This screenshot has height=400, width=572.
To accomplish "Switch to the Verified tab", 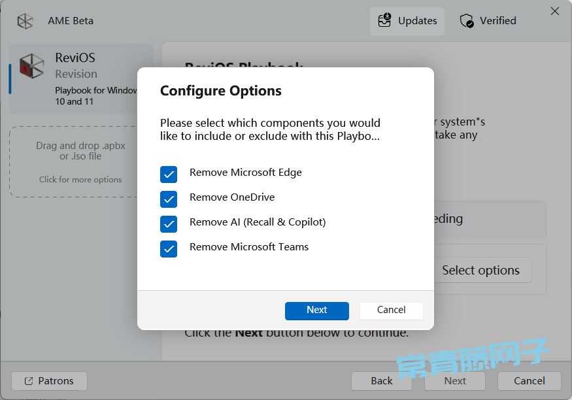I will [488, 21].
